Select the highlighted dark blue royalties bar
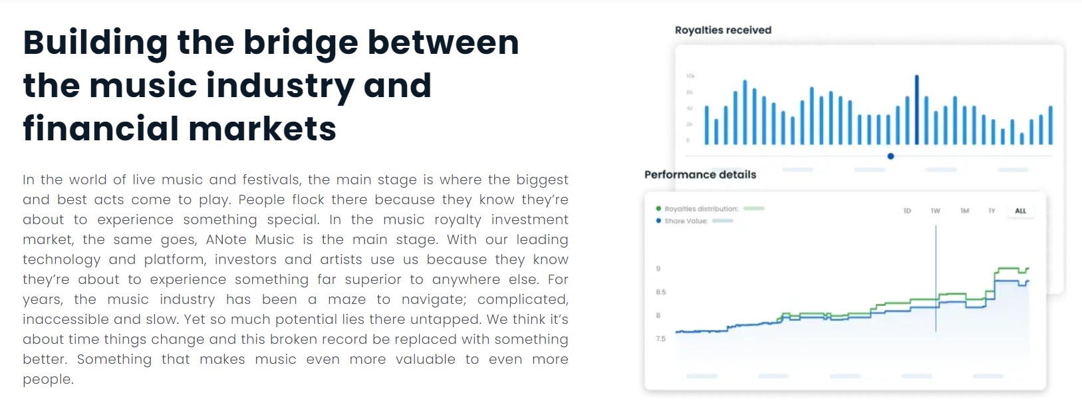Screen dimensions: 1082x407 click(x=917, y=110)
